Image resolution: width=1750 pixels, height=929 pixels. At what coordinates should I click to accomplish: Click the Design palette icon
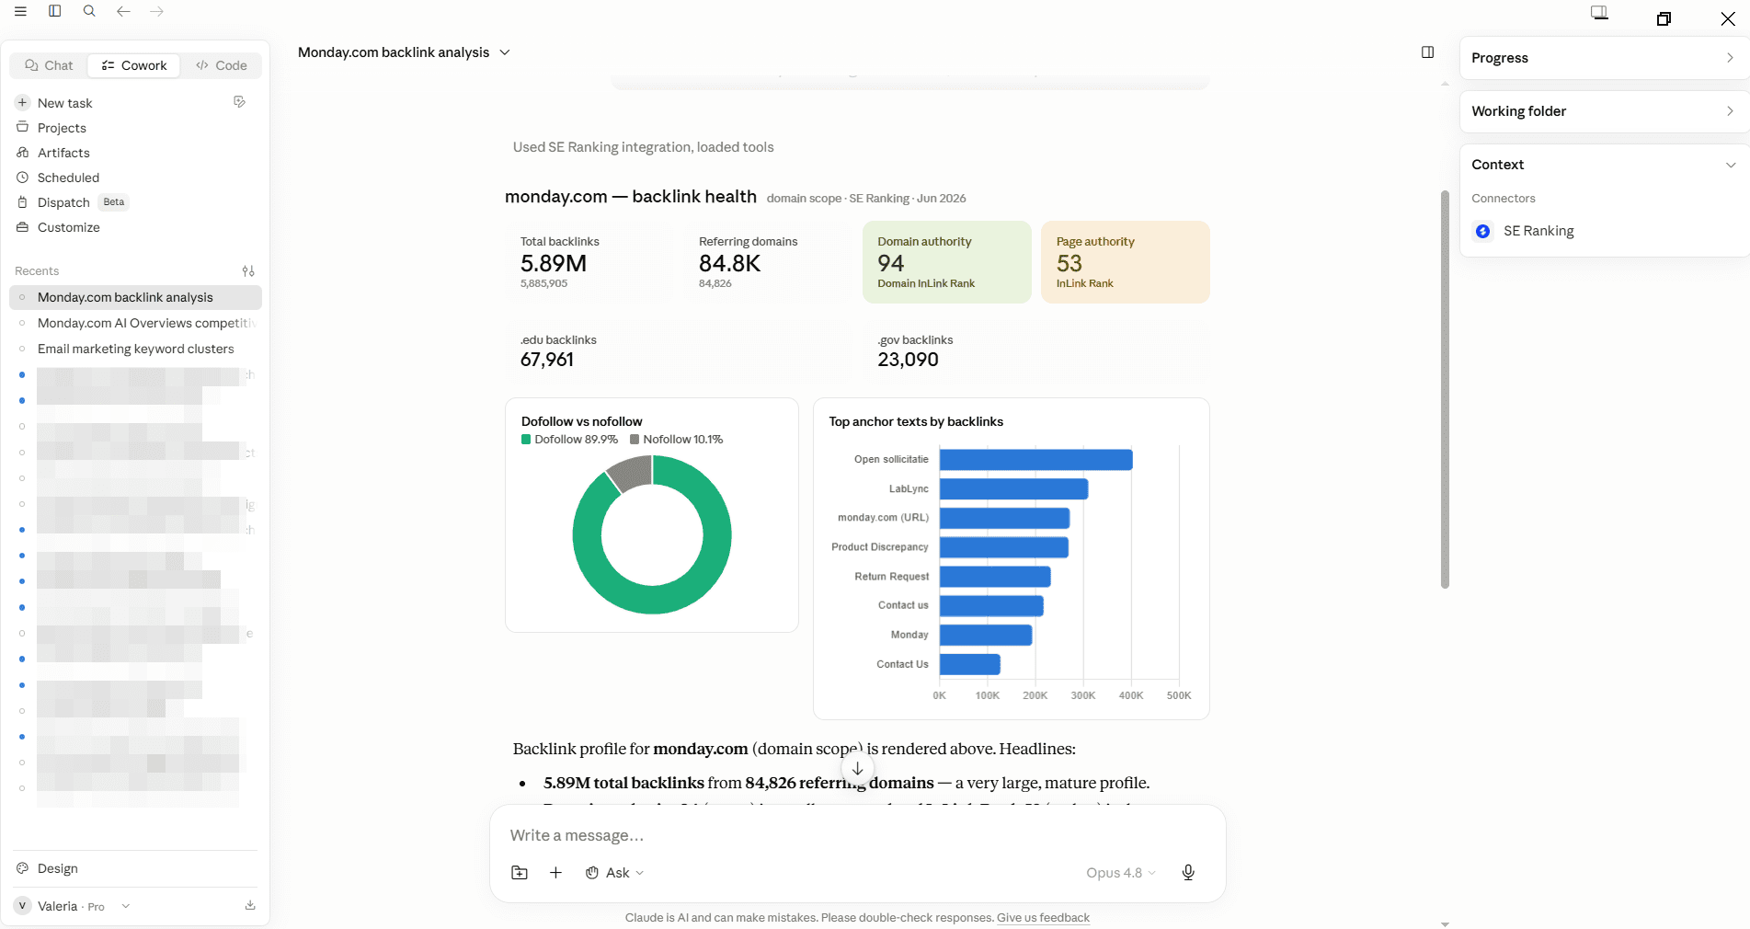click(23, 868)
